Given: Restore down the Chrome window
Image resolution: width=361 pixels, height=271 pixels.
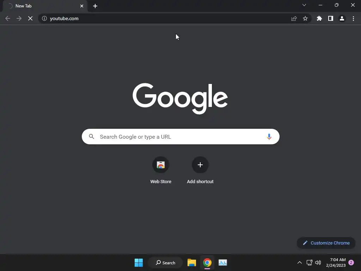Looking at the screenshot, I should pos(337,5).
